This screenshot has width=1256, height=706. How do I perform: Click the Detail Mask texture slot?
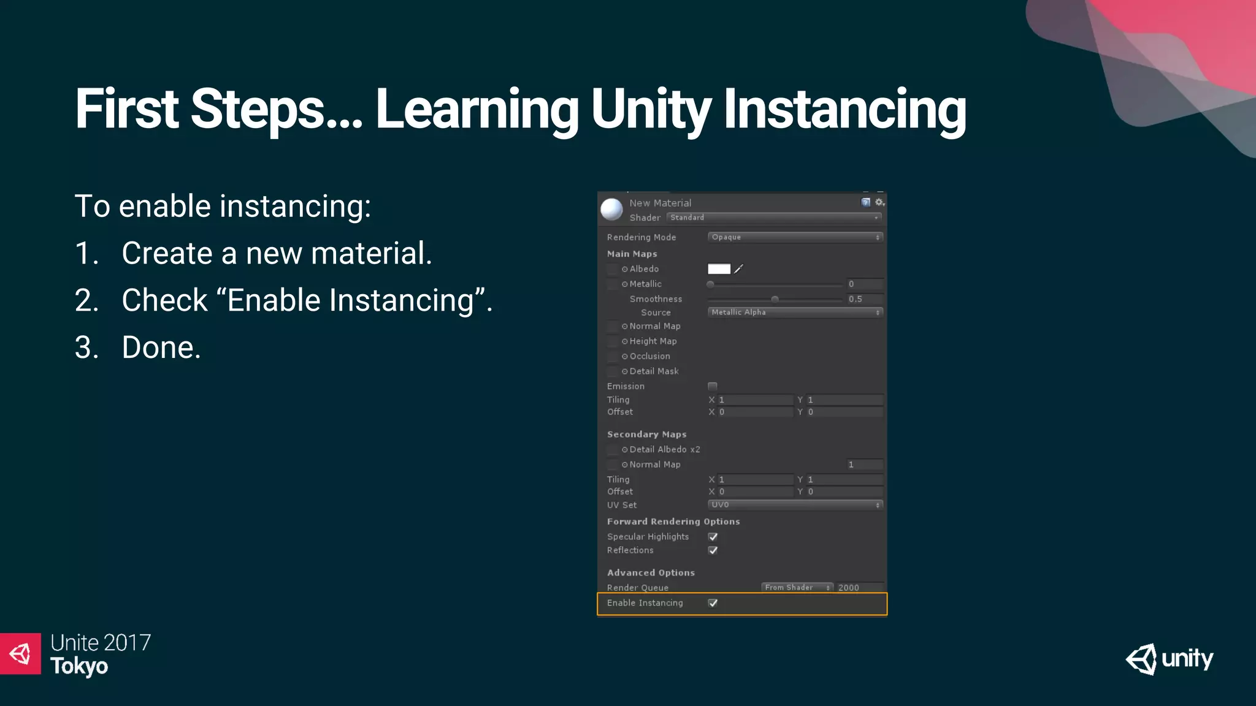tap(612, 371)
